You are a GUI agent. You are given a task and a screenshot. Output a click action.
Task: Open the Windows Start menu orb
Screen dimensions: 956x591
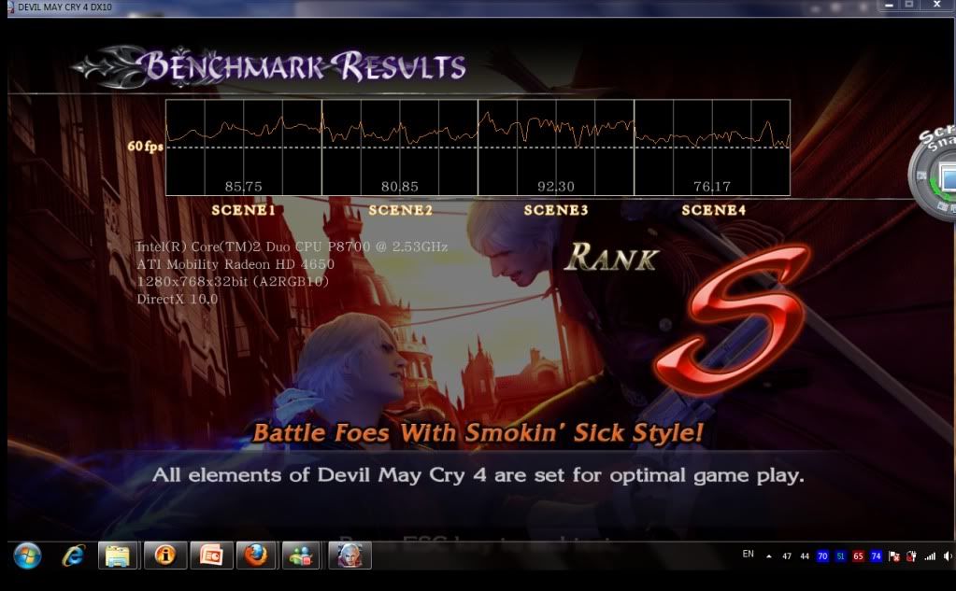click(x=27, y=556)
